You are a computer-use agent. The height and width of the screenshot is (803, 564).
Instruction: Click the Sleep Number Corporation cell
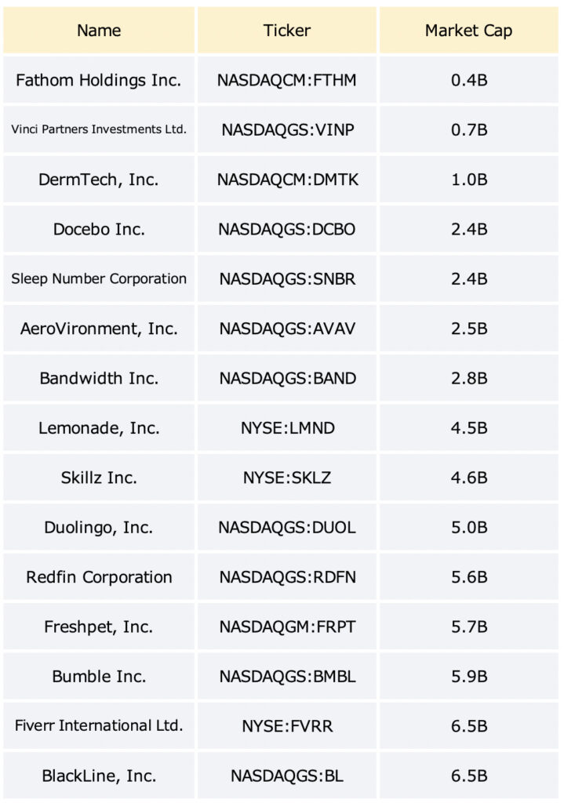click(x=99, y=278)
